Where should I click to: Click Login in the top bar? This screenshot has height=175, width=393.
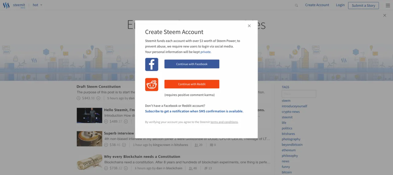point(340,5)
